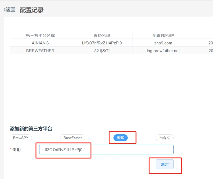Click the 设备名称 column header
The height and width of the screenshot is (179, 213).
coord(102,36)
